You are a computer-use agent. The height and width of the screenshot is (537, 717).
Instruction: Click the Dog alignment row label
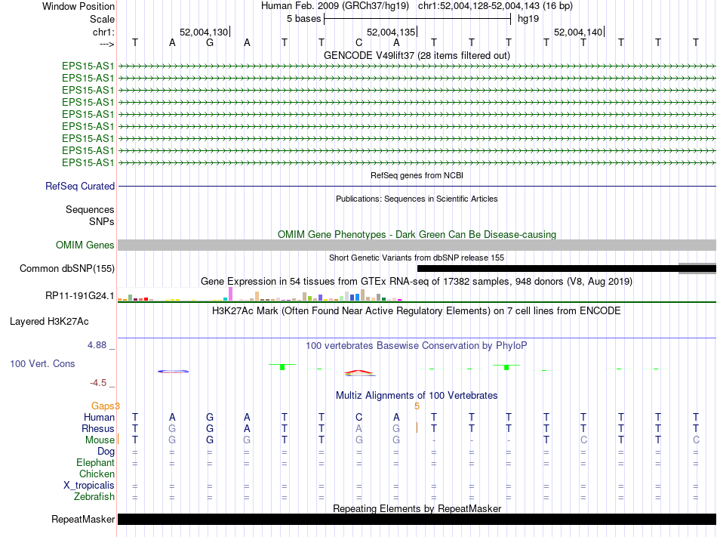106,452
